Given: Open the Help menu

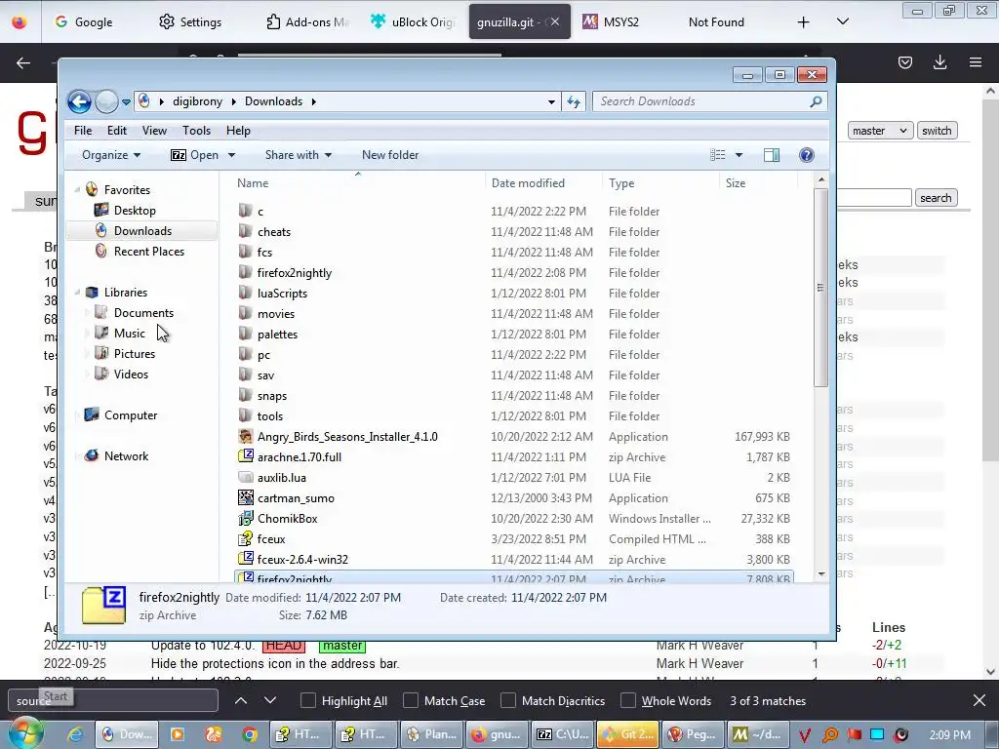Looking at the screenshot, I should pos(238,131).
